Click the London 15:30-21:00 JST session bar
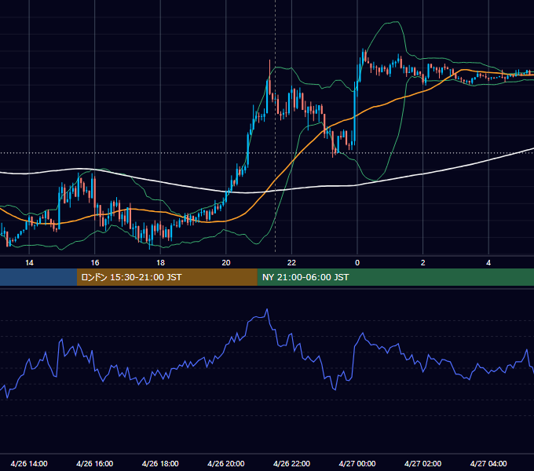 pos(166,277)
